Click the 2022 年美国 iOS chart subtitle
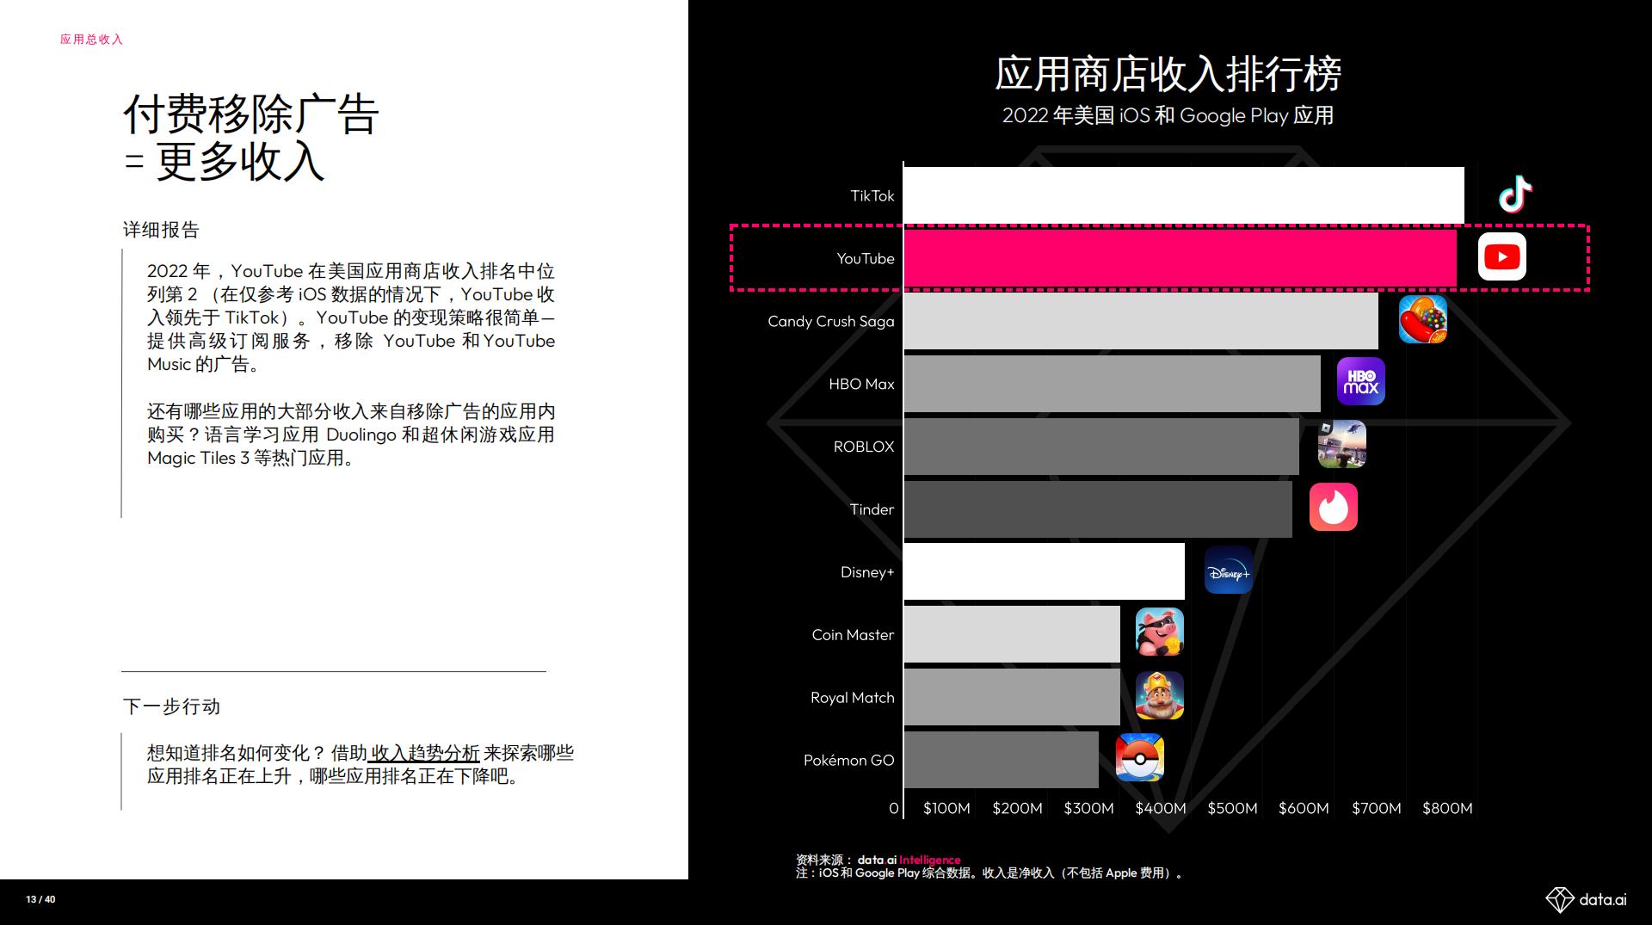This screenshot has height=925, width=1652. pyautogui.click(x=1168, y=115)
